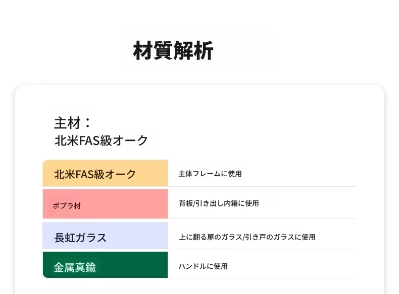Click the 金属真鍮 text label
The height and width of the screenshot is (294, 399).
tap(75, 267)
